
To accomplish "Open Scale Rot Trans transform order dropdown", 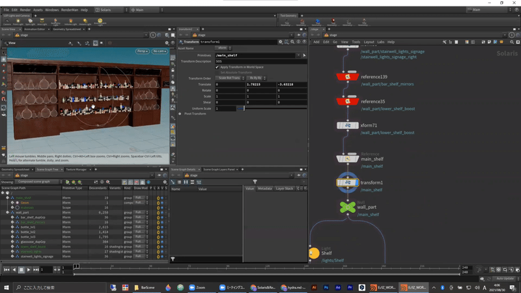I will point(230,78).
